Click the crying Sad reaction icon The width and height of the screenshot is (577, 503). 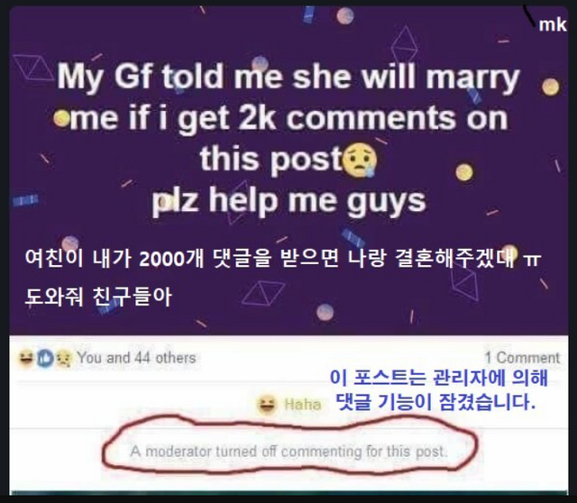click(64, 358)
